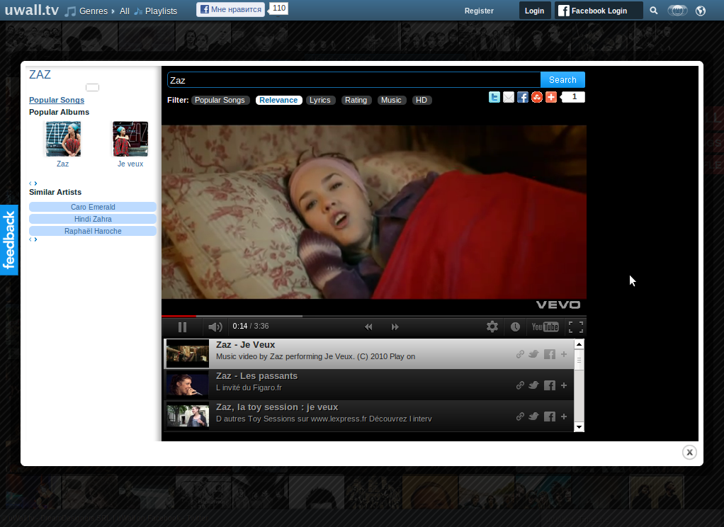Share Zaz, la toy session on Facebook

click(x=550, y=416)
